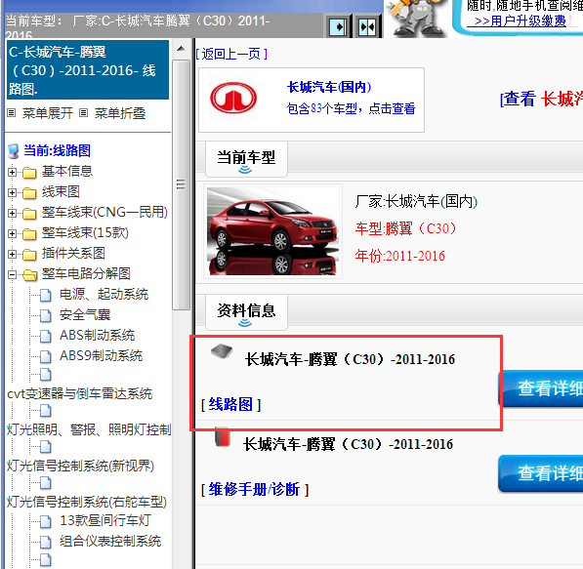Click the page icon for 组合仪表控制系统
The width and height of the screenshot is (583, 569).
point(46,543)
